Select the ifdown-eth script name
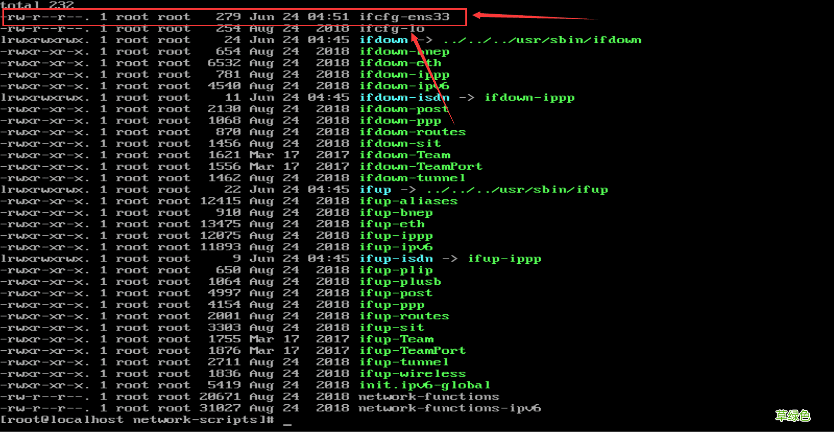The image size is (834, 432). tap(400, 63)
